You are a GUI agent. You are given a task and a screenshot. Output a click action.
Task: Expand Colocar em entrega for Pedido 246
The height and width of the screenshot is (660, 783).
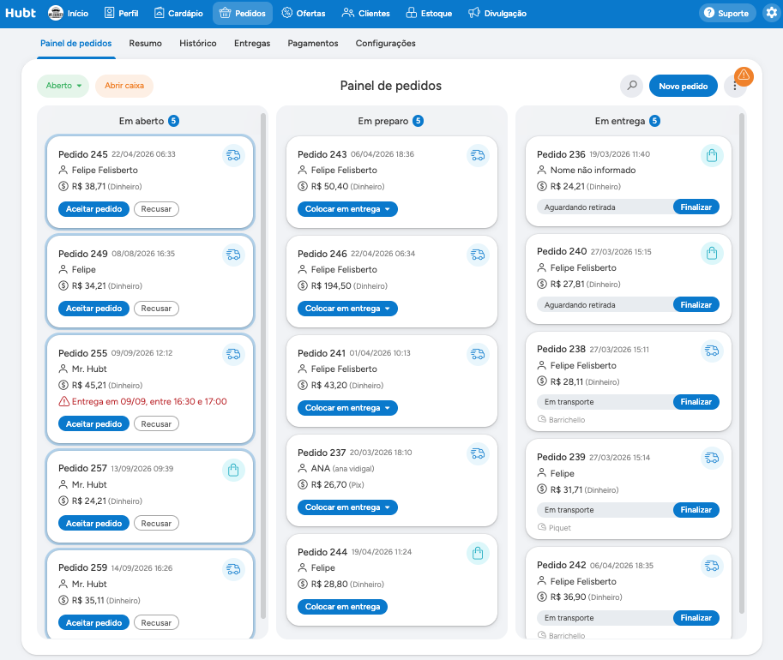[388, 309]
